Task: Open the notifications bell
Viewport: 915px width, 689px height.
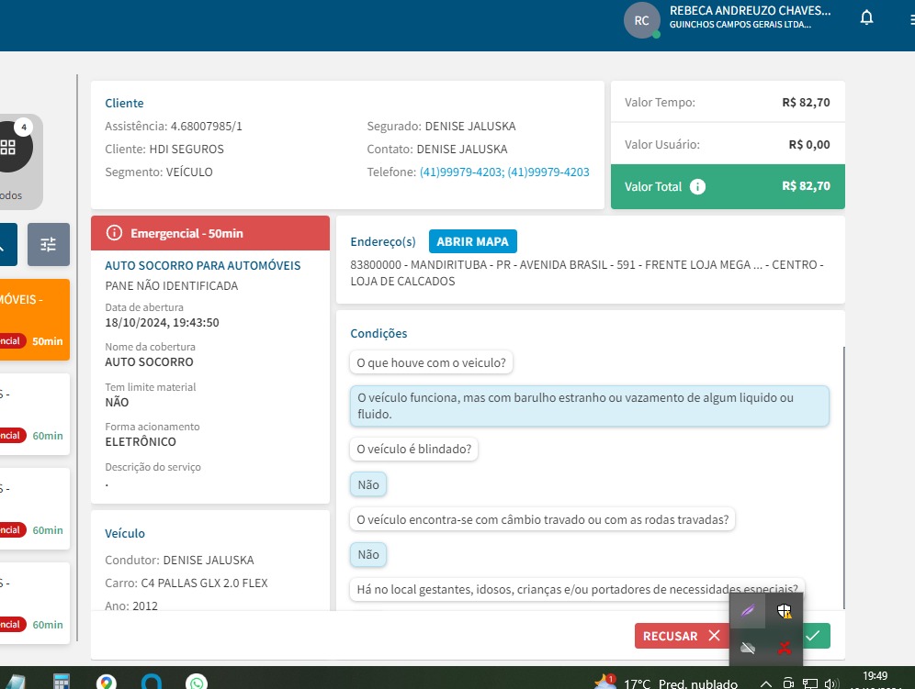Action: [x=866, y=18]
